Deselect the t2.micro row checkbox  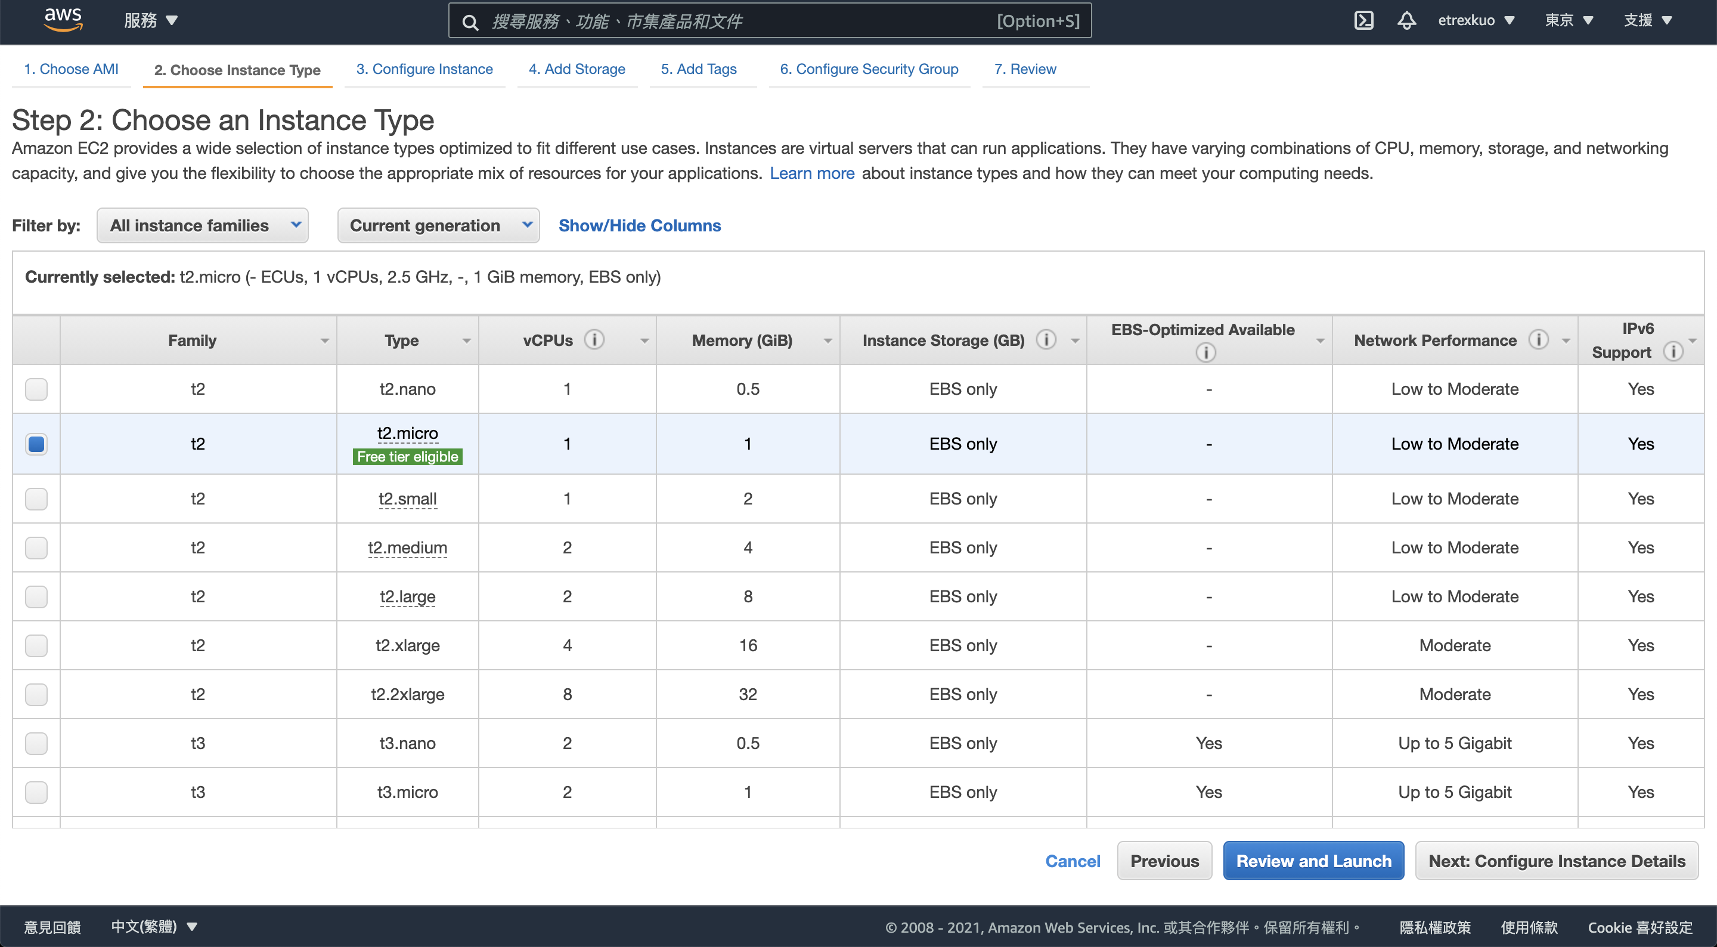click(x=36, y=444)
